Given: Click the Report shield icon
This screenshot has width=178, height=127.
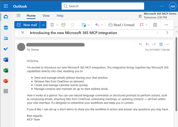Looking at the screenshot, I should pos(73,25).
